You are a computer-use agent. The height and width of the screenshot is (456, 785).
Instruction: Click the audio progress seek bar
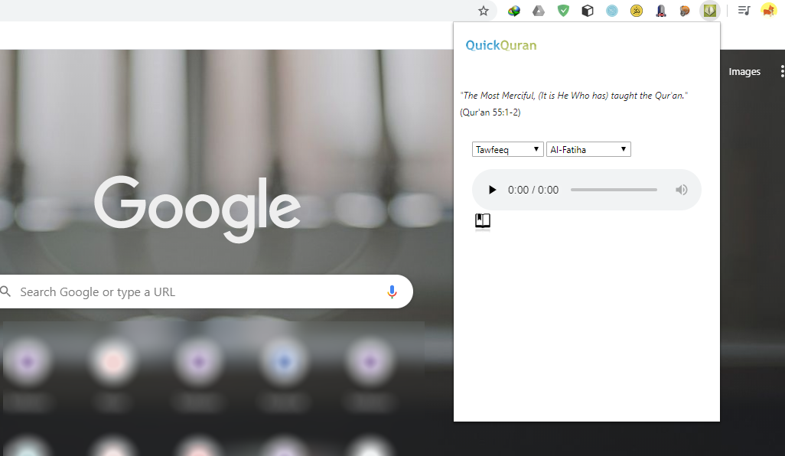click(x=614, y=190)
